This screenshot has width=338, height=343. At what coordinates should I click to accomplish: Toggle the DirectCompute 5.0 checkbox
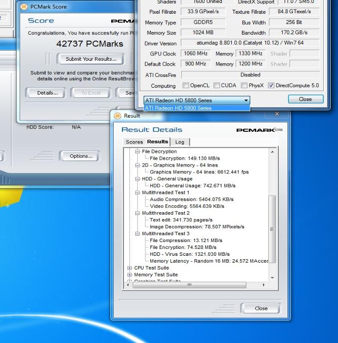(271, 85)
